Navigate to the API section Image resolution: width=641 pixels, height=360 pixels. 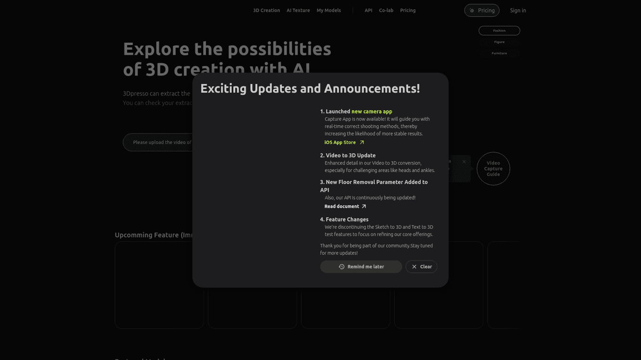tap(368, 10)
